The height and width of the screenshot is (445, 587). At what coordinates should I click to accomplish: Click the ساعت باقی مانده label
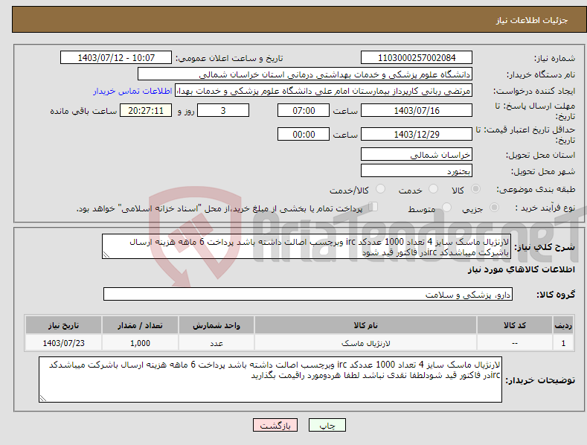click(x=83, y=112)
